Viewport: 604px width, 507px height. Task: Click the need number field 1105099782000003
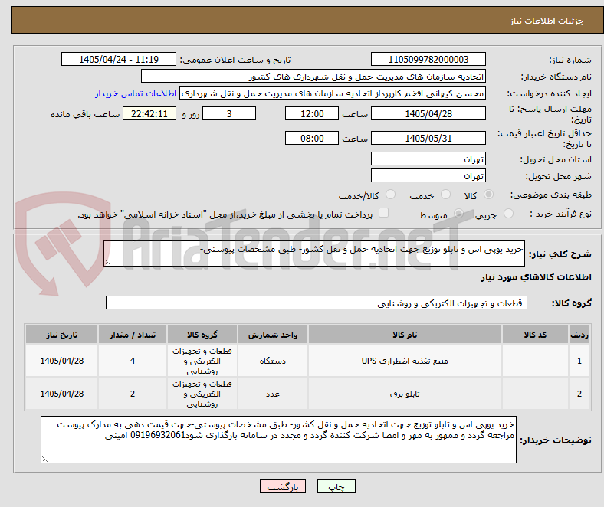click(x=428, y=59)
